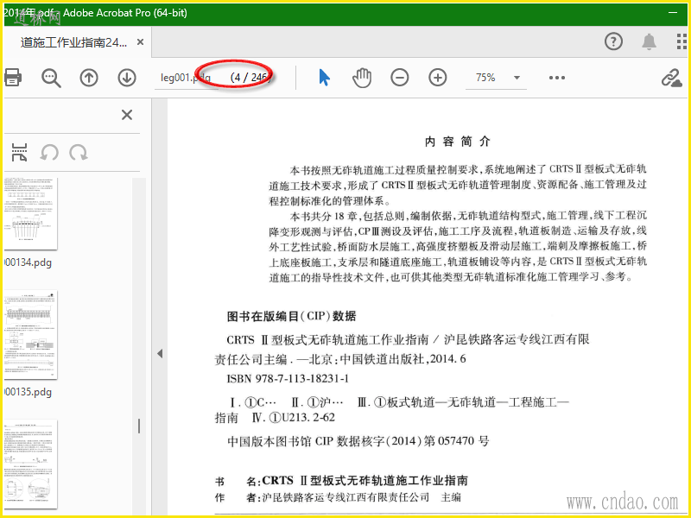Rotate page counterclockwise icon

pyautogui.click(x=49, y=153)
